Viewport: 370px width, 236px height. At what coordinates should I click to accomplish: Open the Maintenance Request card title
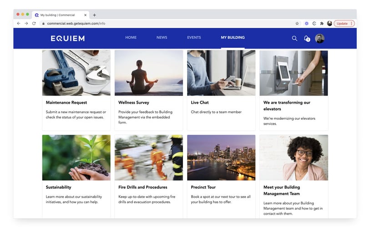(x=66, y=103)
